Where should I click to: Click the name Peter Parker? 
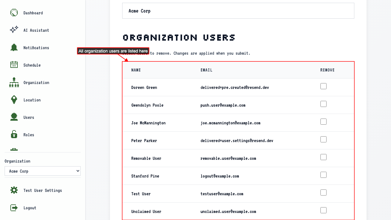click(144, 141)
